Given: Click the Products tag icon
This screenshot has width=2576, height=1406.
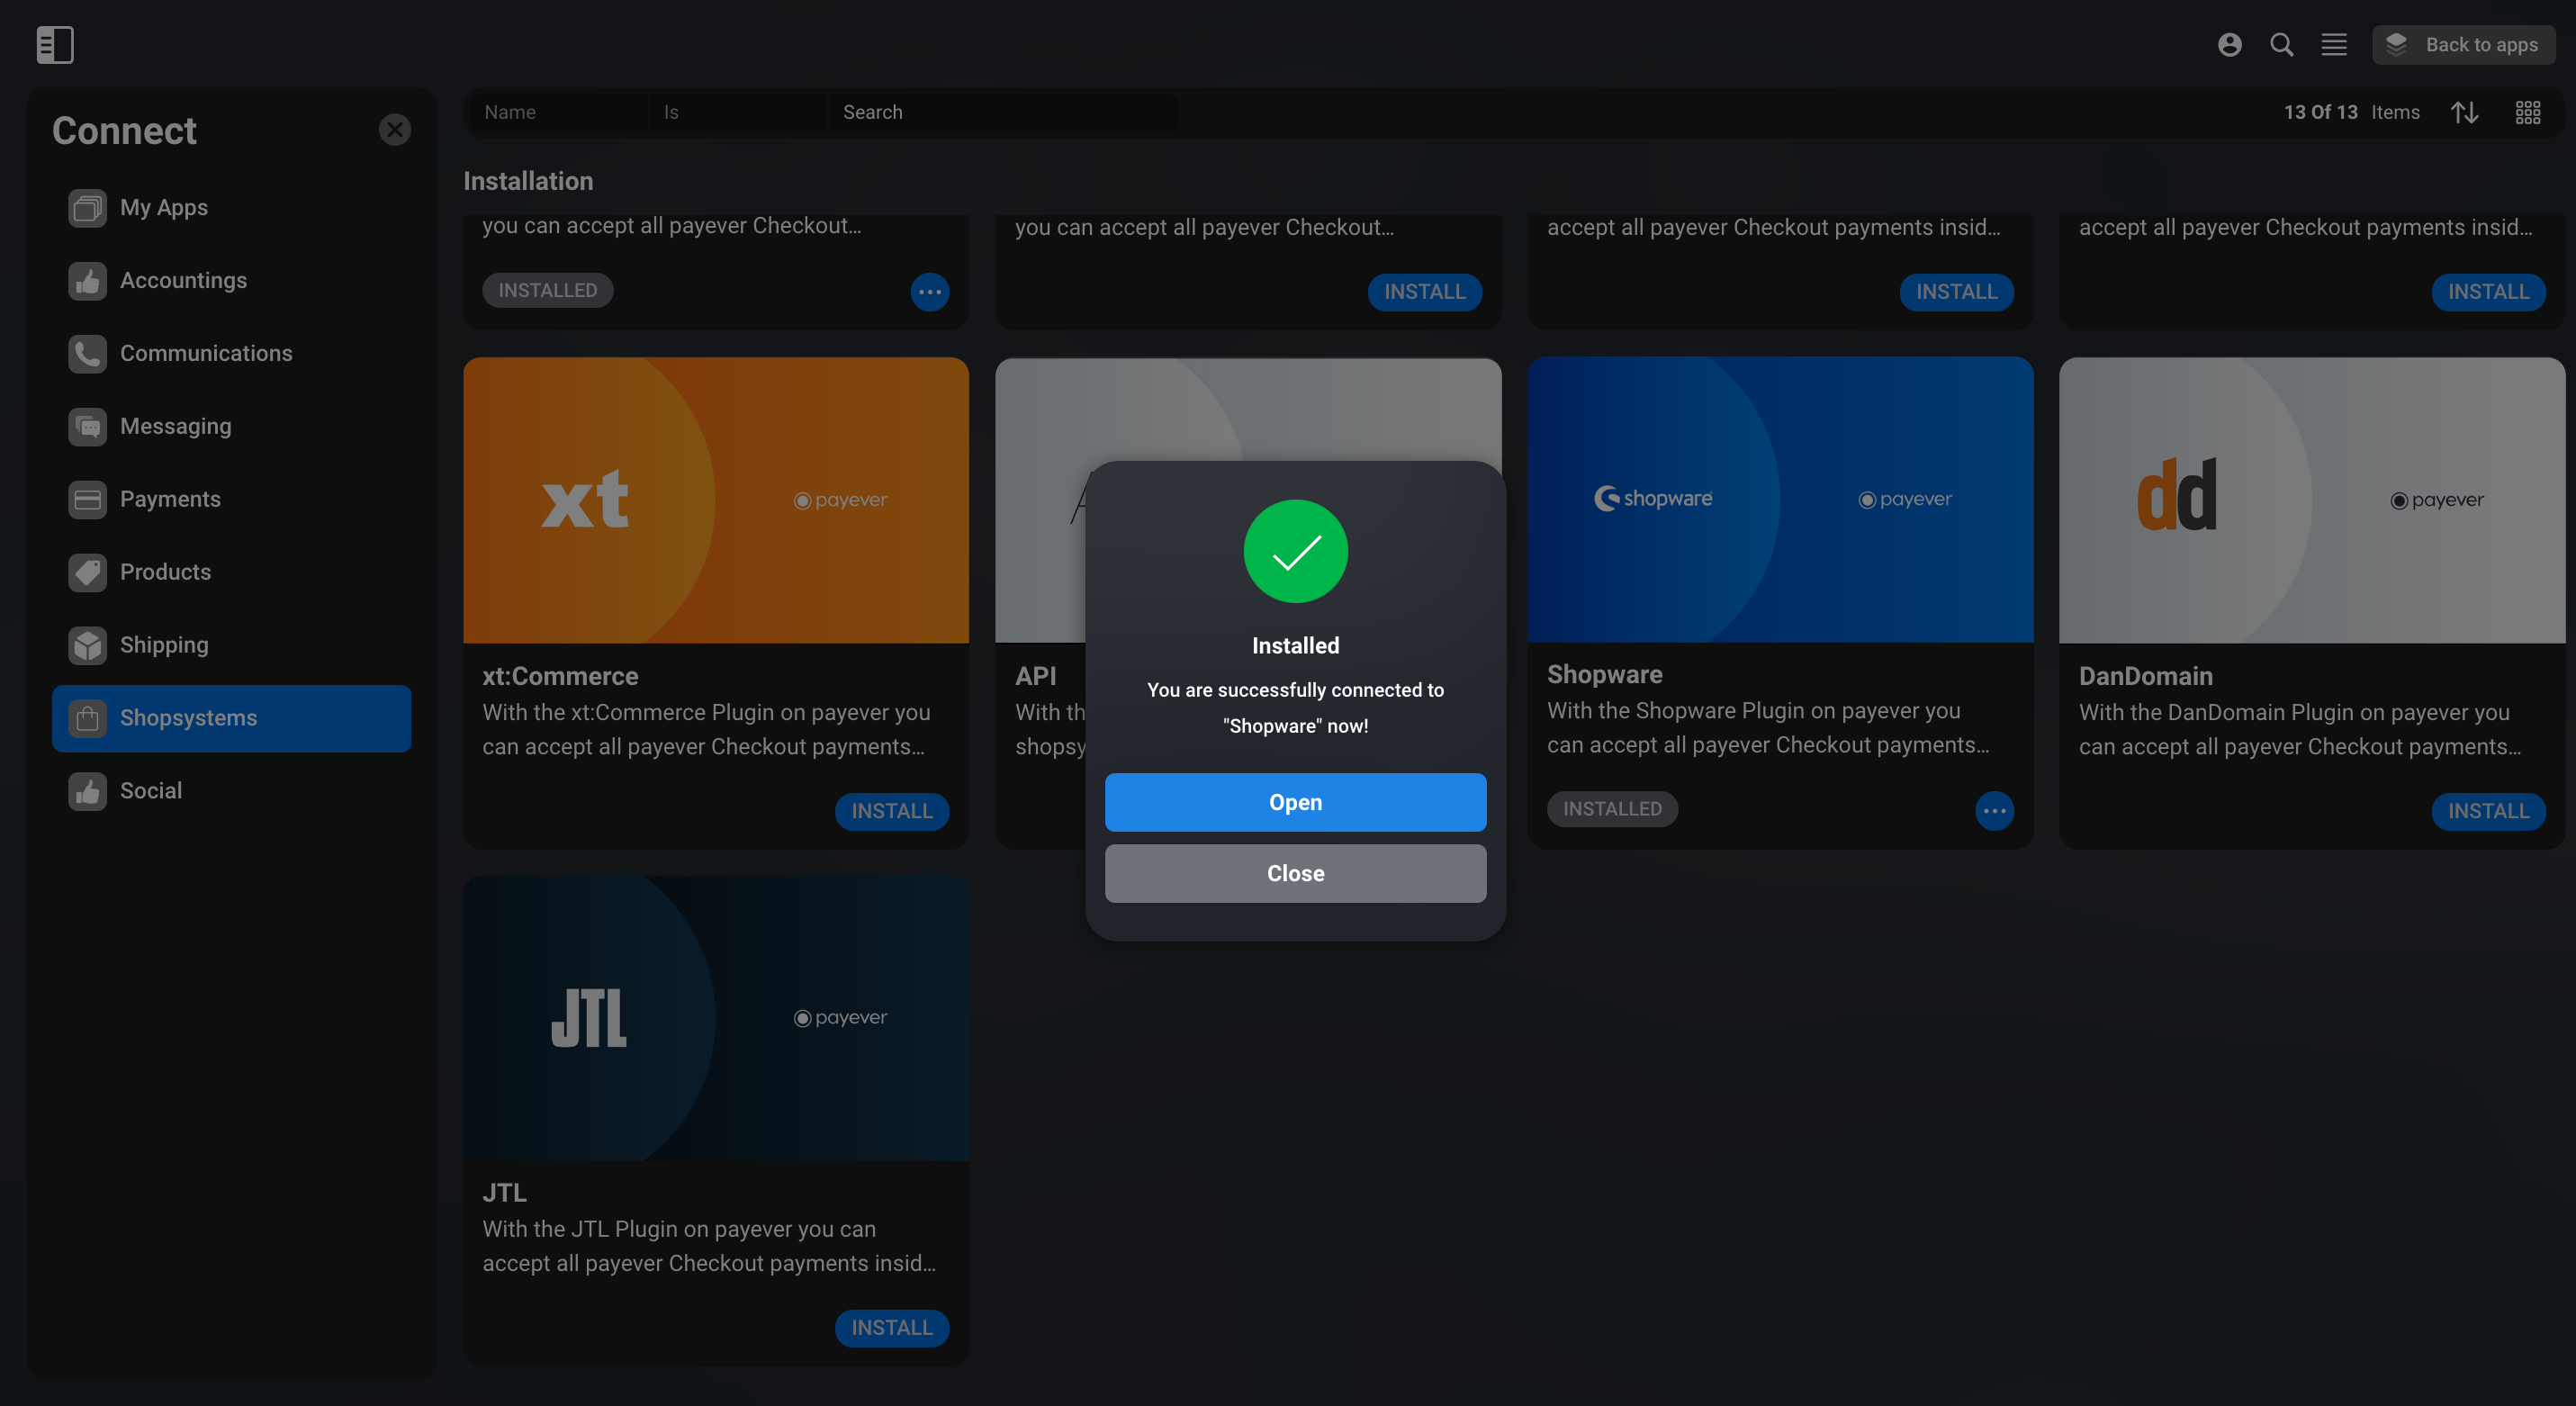Looking at the screenshot, I should (88, 573).
